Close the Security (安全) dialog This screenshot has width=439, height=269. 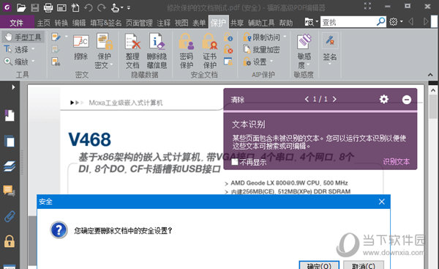382,202
